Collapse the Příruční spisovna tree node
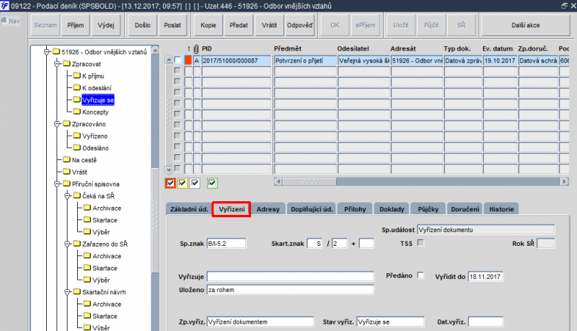 pyautogui.click(x=57, y=184)
